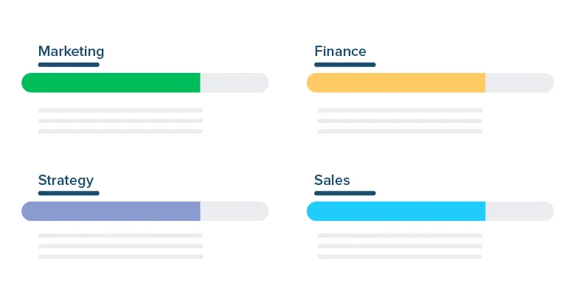Screen dimensions: 576x294
Task: Click the dark underline beneath Strategy
Action: (69, 193)
